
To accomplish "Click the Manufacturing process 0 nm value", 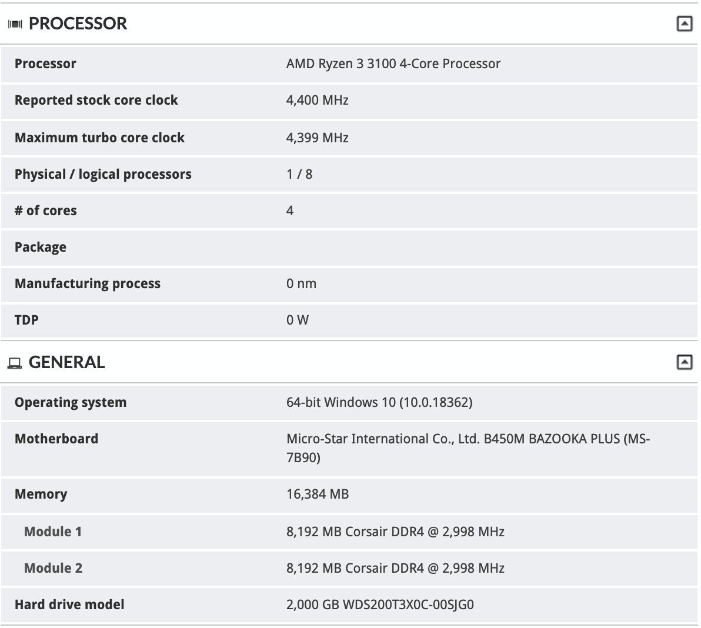I will point(301,284).
